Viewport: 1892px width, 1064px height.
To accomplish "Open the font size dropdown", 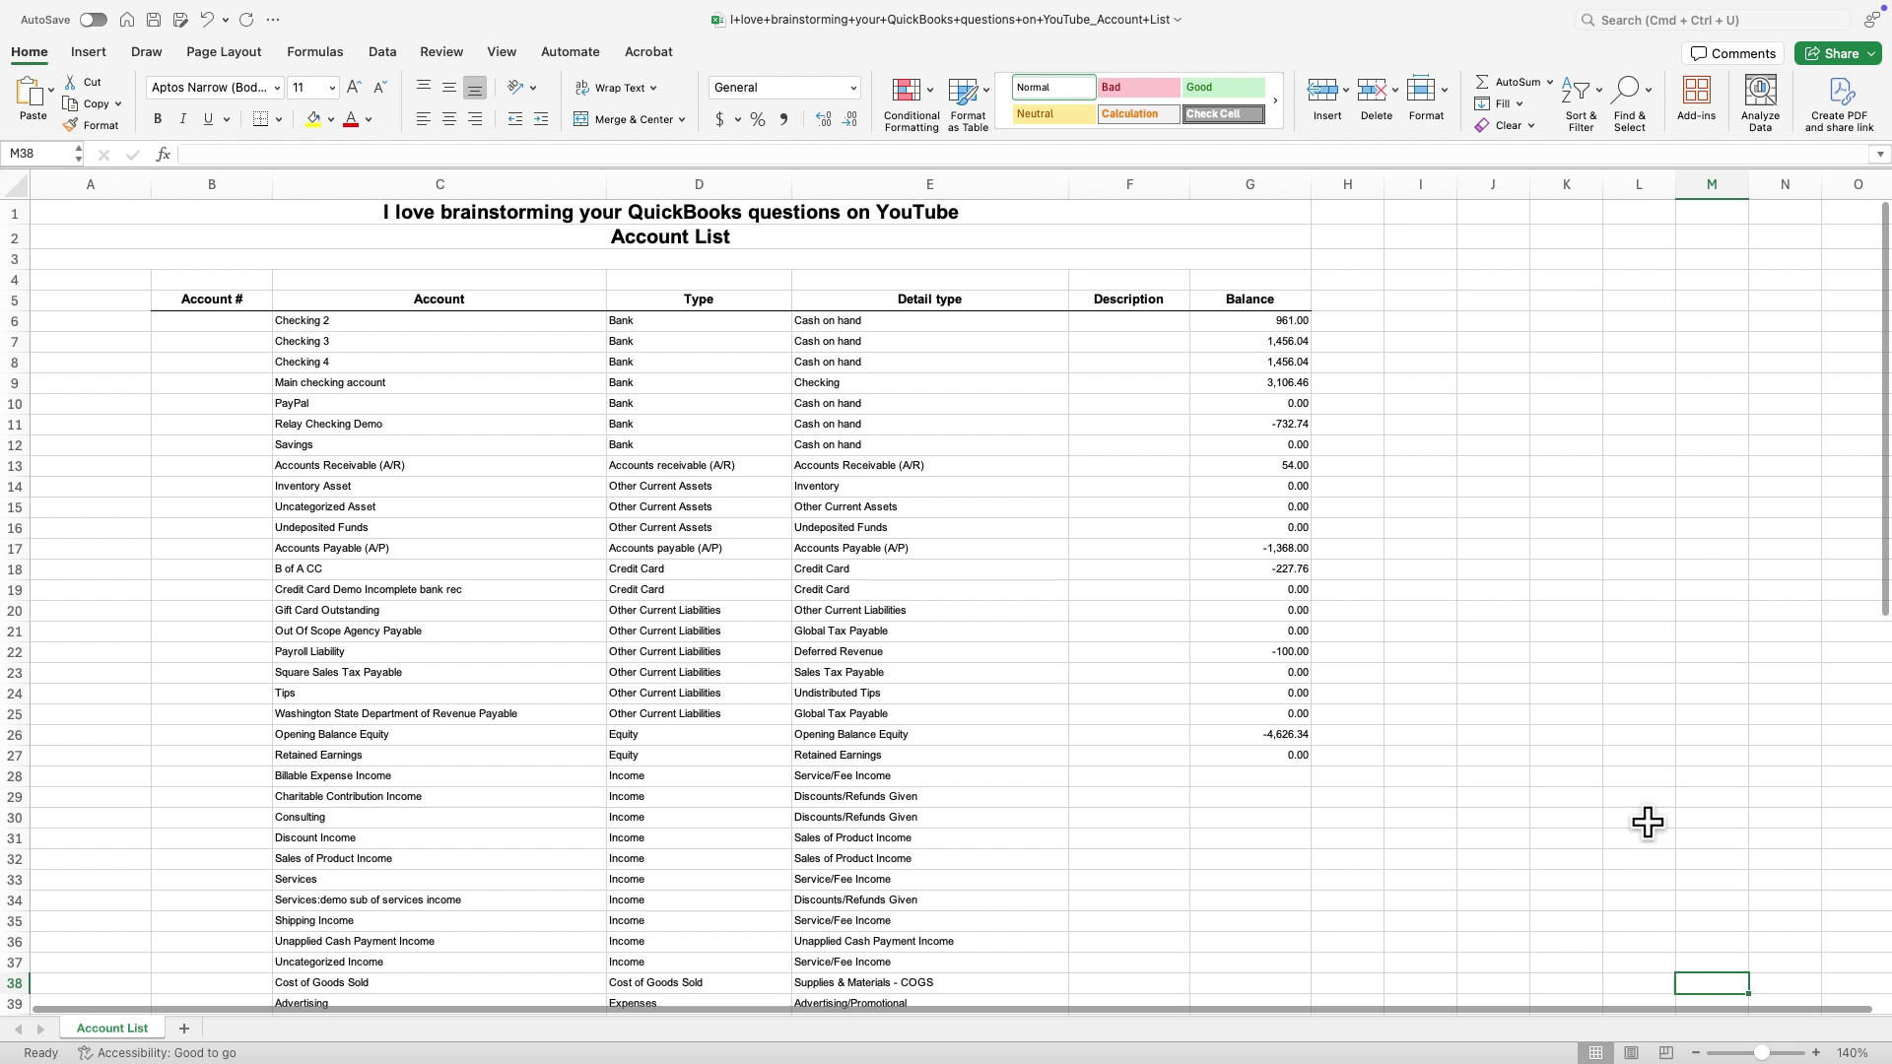I will (332, 88).
